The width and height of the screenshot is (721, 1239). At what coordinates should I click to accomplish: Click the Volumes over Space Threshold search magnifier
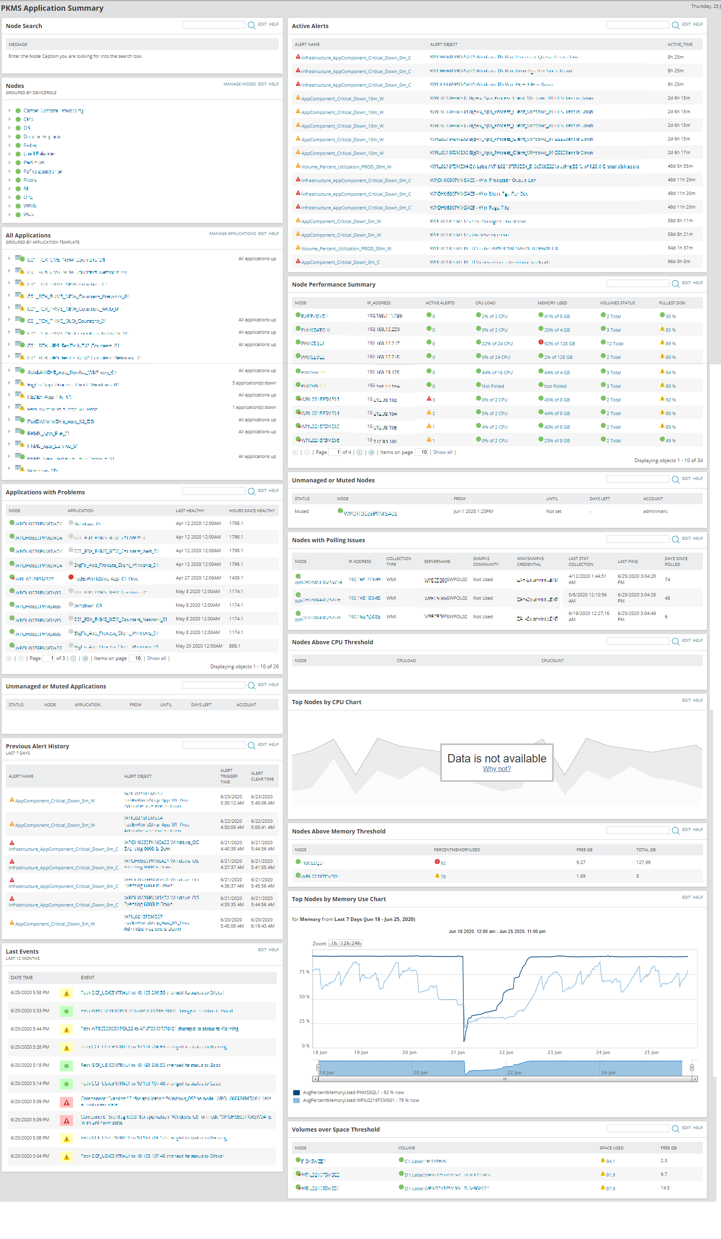(675, 1129)
